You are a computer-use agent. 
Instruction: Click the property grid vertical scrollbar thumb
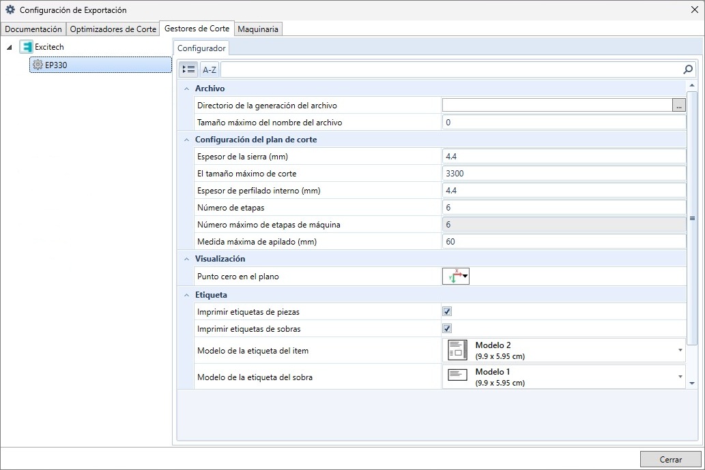point(692,218)
